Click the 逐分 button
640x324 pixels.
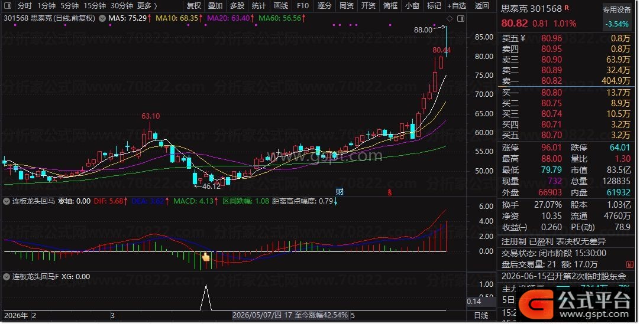click(x=325, y=6)
